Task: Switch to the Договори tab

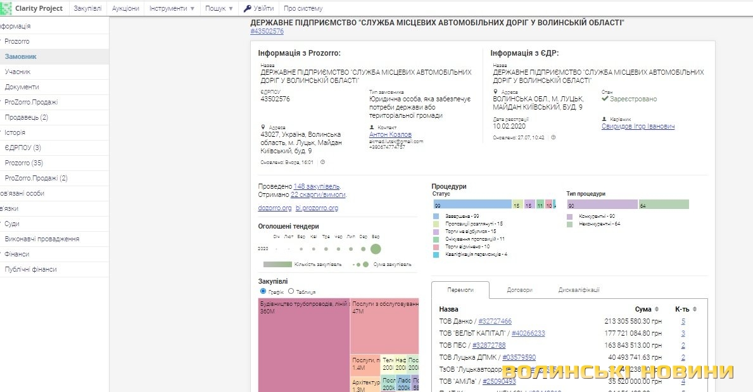Action: point(519,290)
